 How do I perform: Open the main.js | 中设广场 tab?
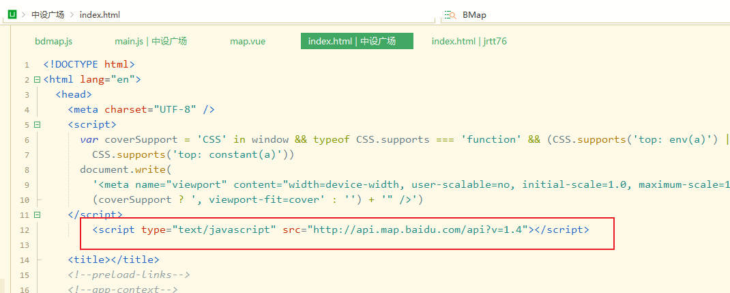pyautogui.click(x=151, y=42)
